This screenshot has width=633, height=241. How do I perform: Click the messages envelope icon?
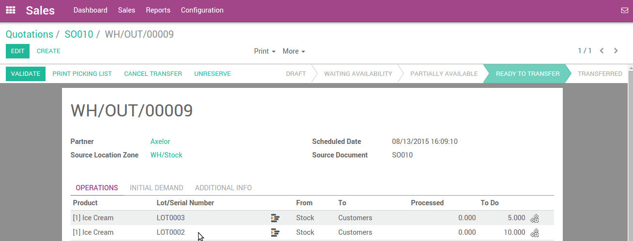click(624, 10)
